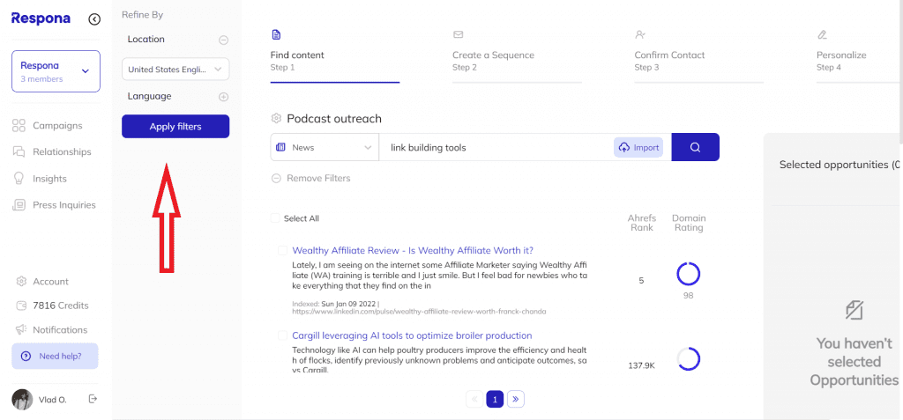This screenshot has height=420, width=903.
Task: Open United States English location dropdown
Action: (175, 69)
